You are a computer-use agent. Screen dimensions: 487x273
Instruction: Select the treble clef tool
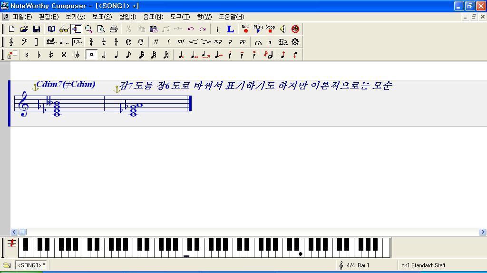(11, 42)
